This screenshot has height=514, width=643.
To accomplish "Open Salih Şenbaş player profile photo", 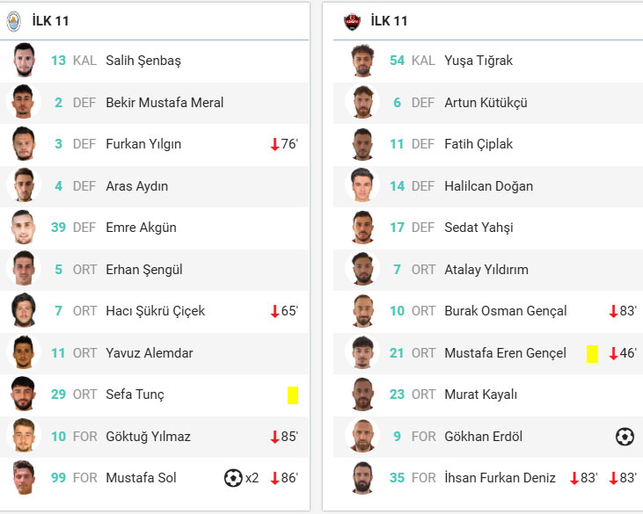I will click(23, 61).
